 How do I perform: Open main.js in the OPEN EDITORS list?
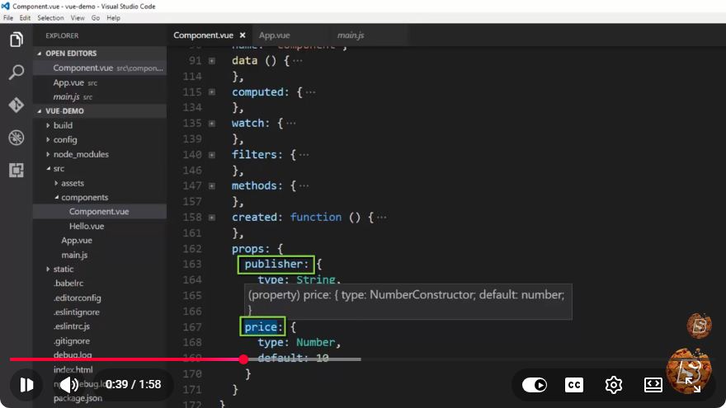click(x=100, y=96)
